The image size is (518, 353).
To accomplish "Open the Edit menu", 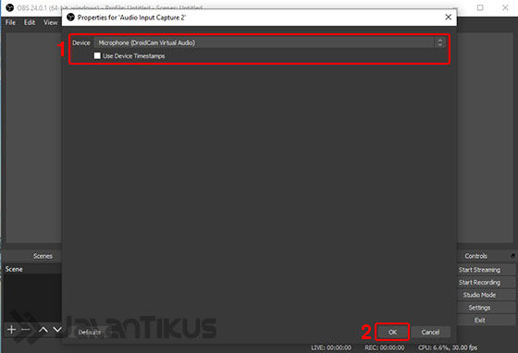I will coord(30,22).
